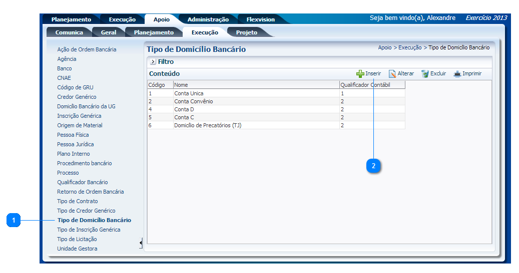Click the green plus Inserir icon

360,74
